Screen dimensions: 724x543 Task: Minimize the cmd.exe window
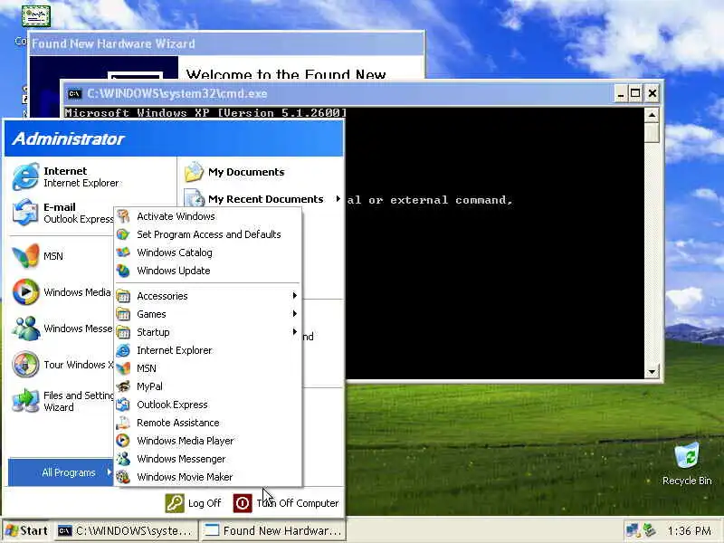tap(621, 94)
